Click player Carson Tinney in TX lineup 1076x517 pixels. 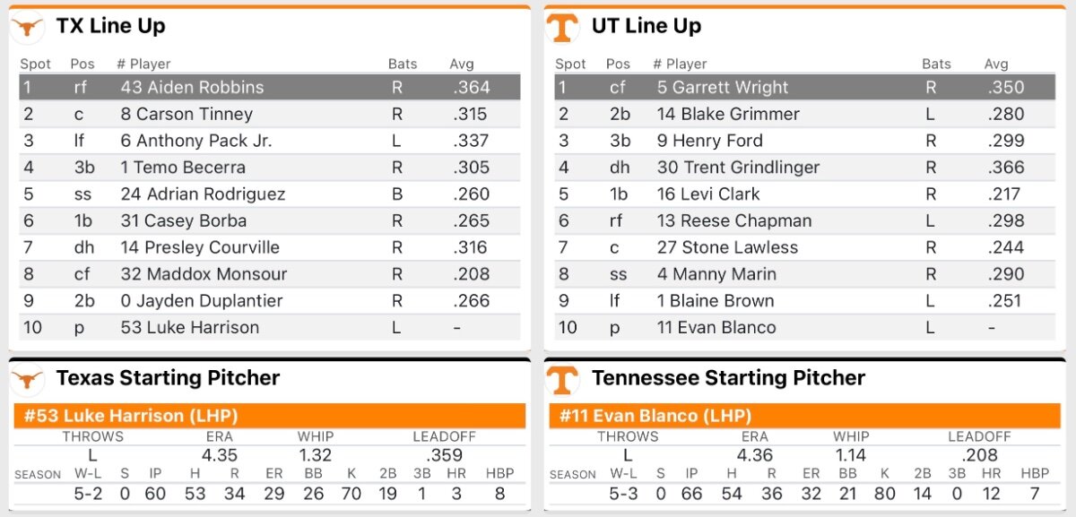click(x=187, y=114)
